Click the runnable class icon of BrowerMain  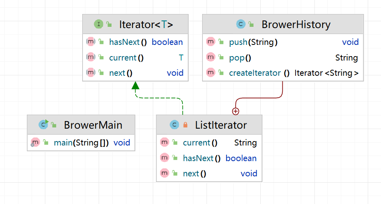point(43,125)
